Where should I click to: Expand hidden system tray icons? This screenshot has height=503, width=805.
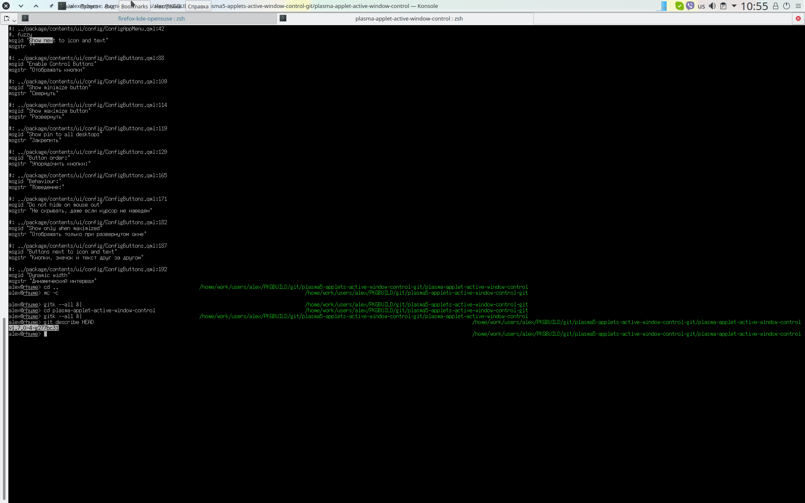[734, 6]
